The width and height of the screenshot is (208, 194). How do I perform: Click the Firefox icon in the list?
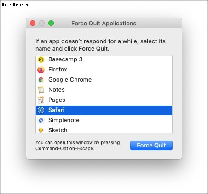pyautogui.click(x=41, y=70)
